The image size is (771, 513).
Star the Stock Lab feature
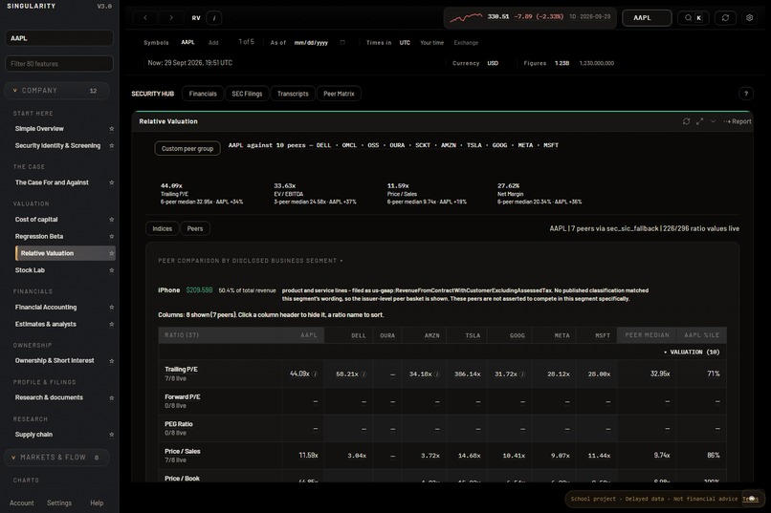(112, 270)
